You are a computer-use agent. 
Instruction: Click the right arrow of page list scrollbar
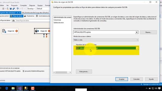point(70,72)
